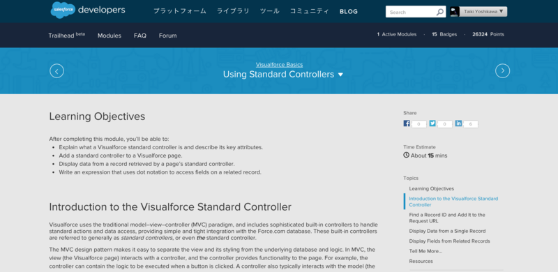Click 1 Active Modules stat
The image size is (558, 272).
[397, 35]
